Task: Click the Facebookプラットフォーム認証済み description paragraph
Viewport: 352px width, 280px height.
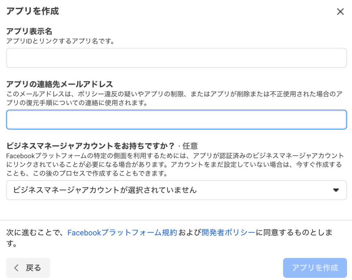Action: (x=174, y=165)
